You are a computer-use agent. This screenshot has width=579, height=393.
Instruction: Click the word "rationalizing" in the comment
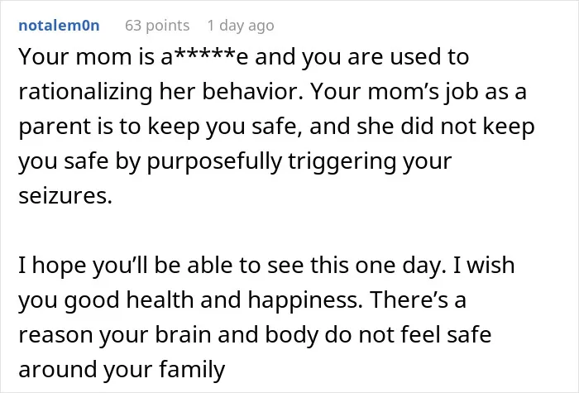(85, 92)
